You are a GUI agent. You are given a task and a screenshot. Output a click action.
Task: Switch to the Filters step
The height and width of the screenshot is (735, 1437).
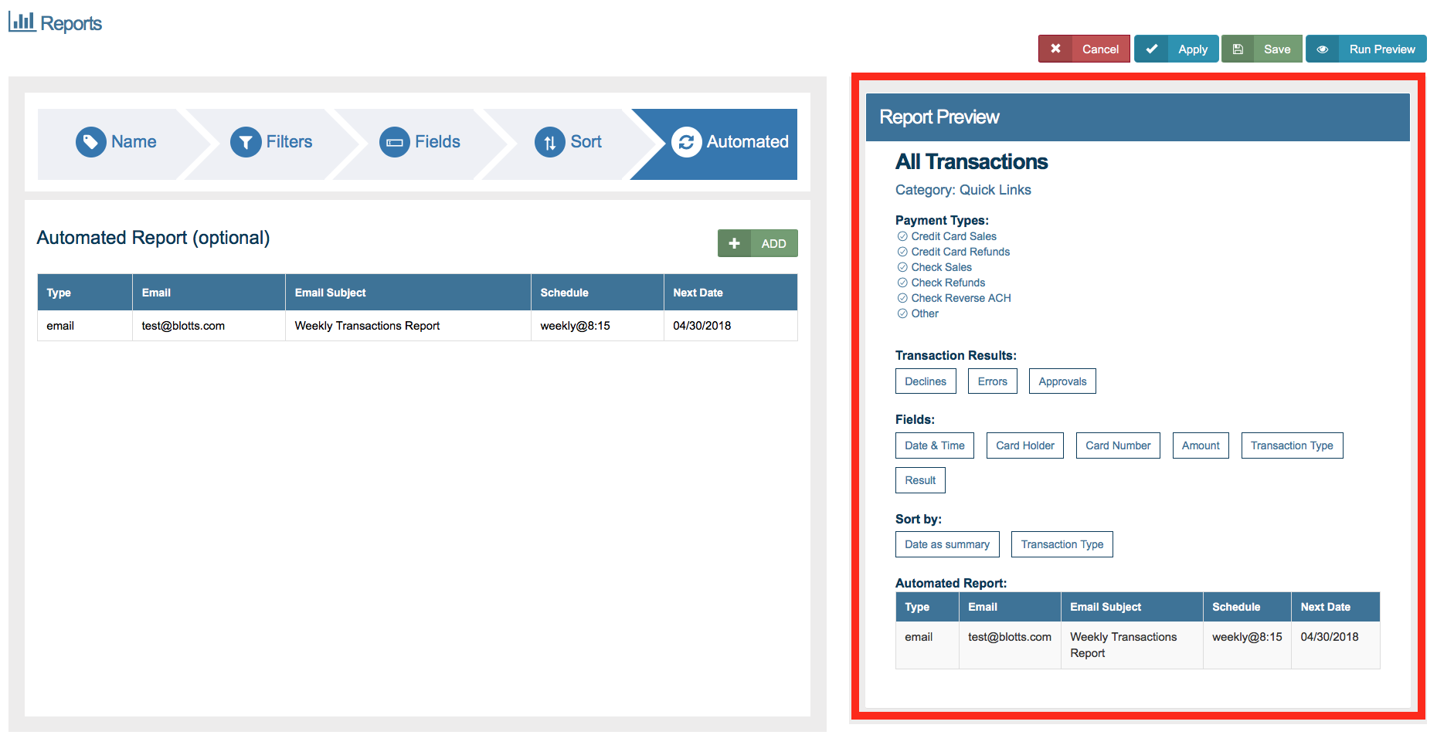[x=290, y=142]
